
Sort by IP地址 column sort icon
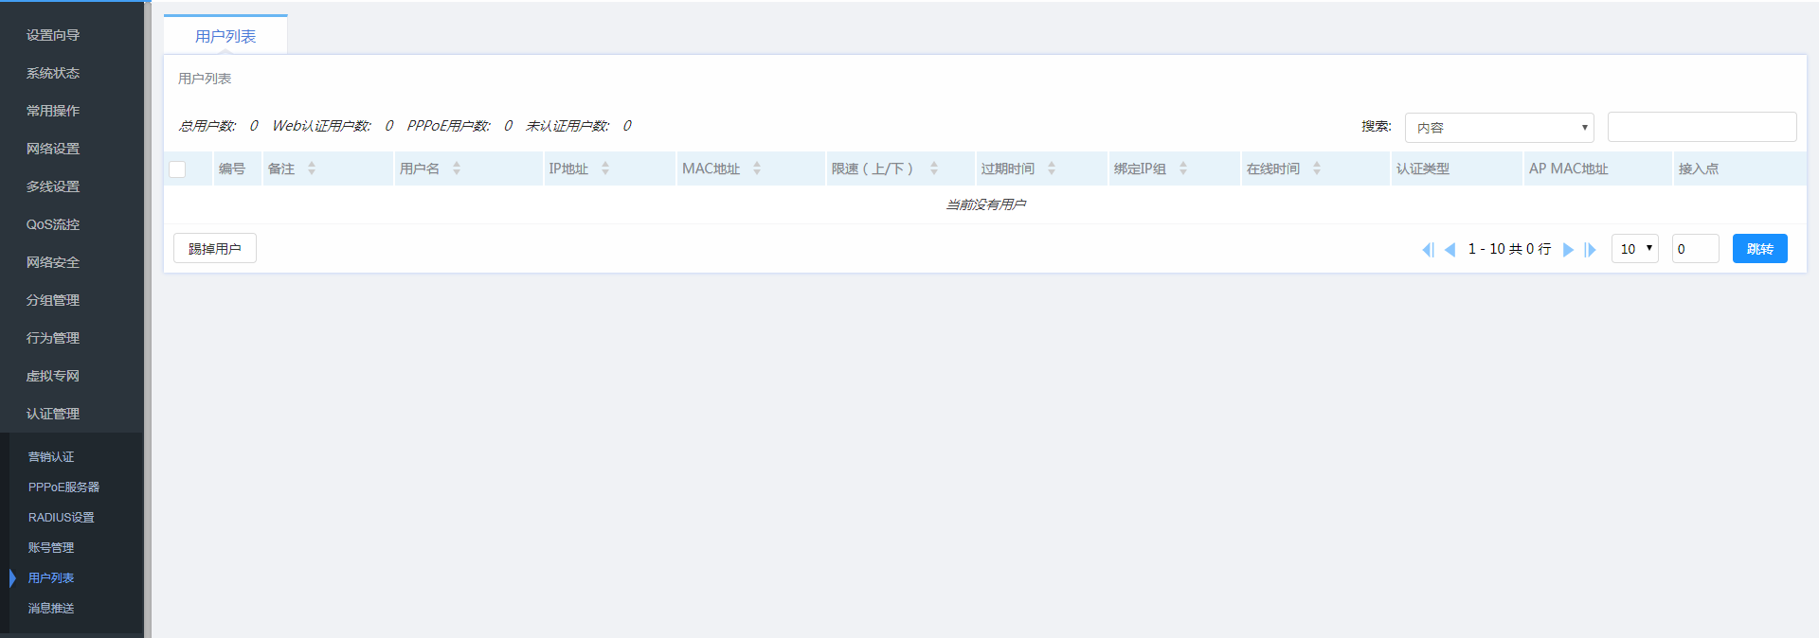tap(605, 168)
